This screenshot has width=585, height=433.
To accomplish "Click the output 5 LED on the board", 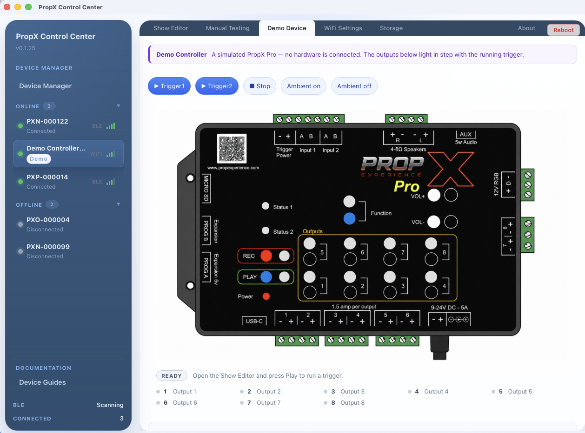I will point(310,243).
